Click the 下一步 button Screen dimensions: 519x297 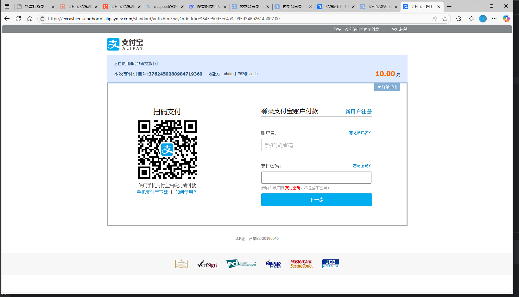pyautogui.click(x=317, y=200)
